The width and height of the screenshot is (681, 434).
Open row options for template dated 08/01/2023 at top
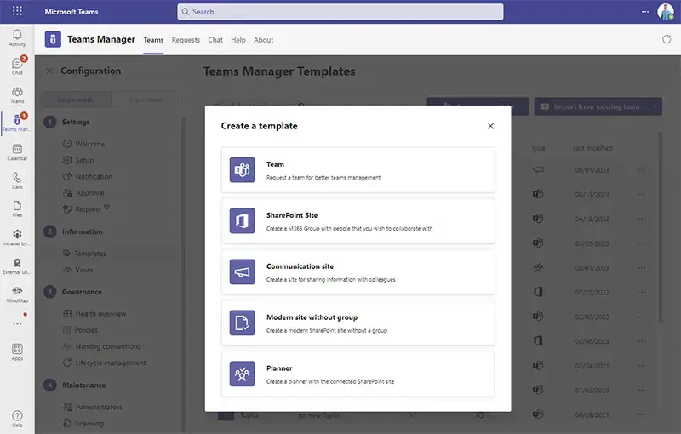click(642, 169)
